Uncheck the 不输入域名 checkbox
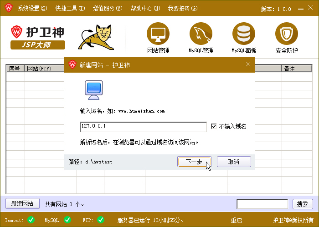319x227 pixels. point(213,126)
